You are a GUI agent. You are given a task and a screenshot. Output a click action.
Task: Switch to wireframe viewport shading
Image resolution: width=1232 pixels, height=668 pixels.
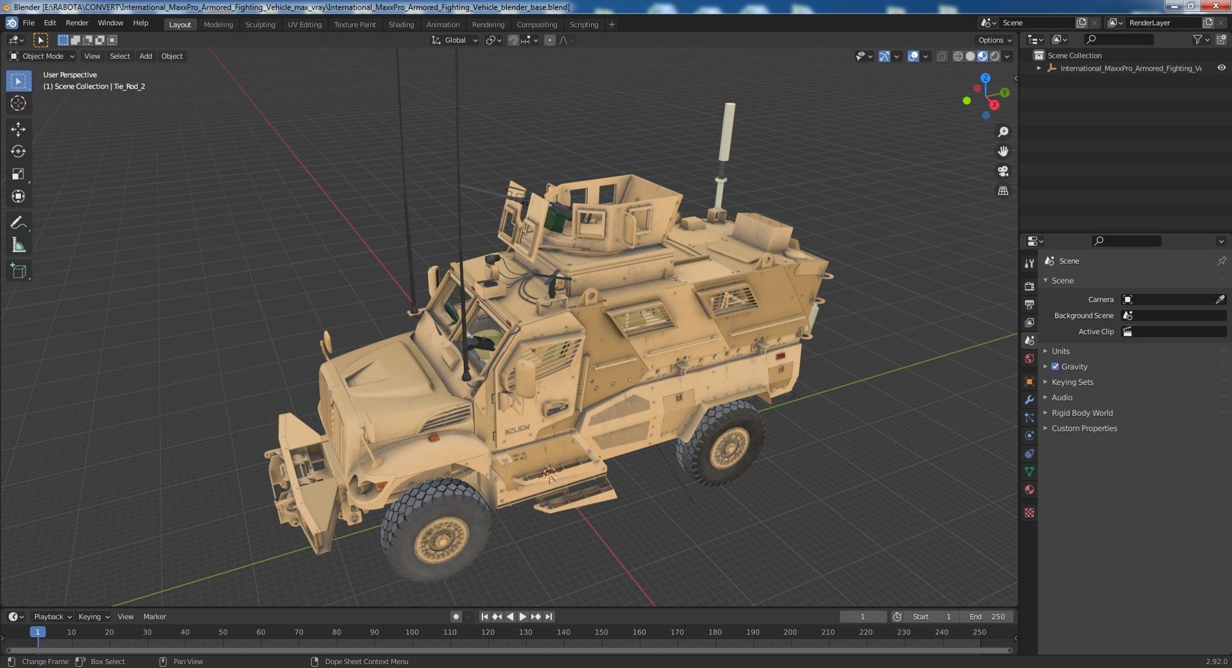coord(958,56)
